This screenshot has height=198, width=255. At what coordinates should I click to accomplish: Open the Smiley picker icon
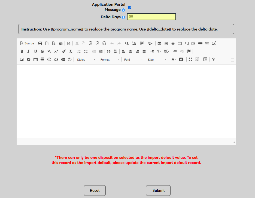click(x=49, y=60)
